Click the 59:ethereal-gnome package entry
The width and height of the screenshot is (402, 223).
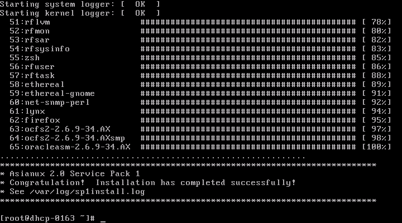coord(52,94)
